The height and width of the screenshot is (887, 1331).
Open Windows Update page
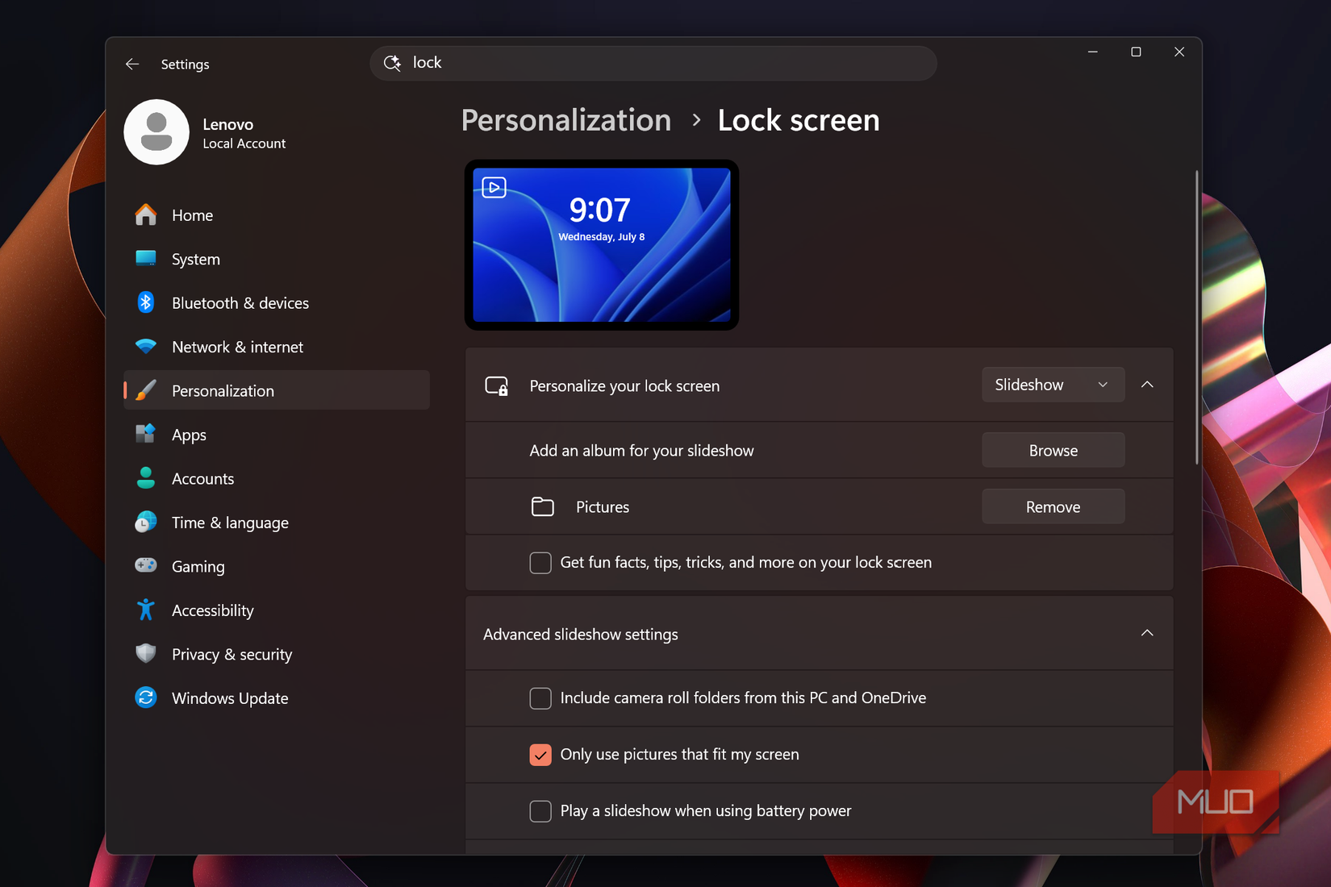click(x=277, y=698)
